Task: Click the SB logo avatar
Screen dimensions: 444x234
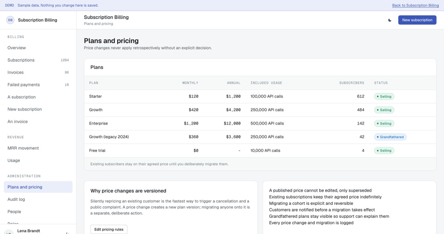Action: [10, 20]
